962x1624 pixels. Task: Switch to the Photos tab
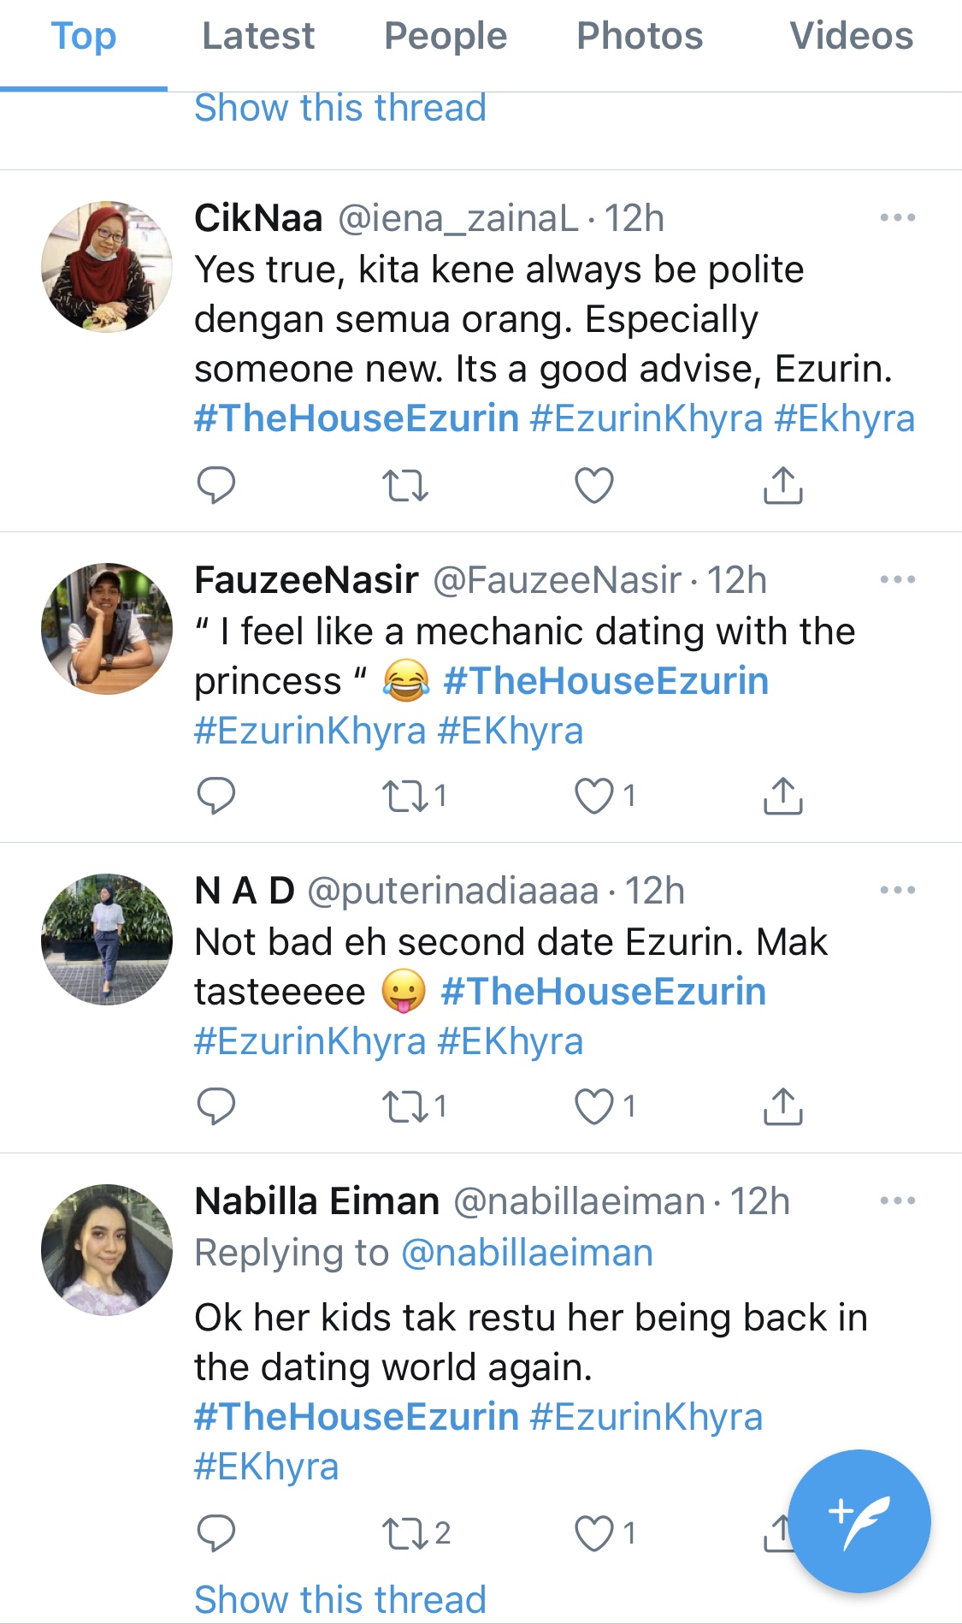pos(639,36)
